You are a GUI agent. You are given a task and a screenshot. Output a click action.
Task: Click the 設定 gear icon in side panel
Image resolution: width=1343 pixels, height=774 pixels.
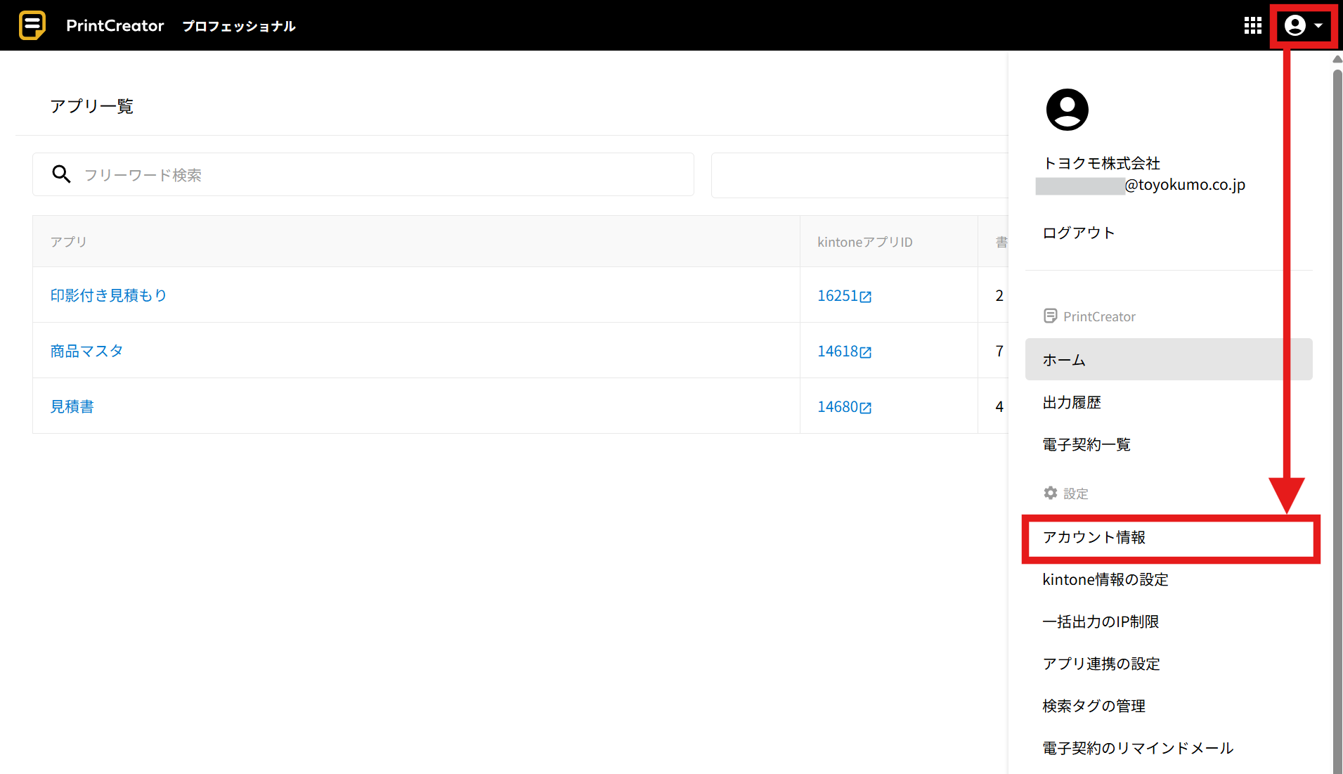tap(1050, 493)
